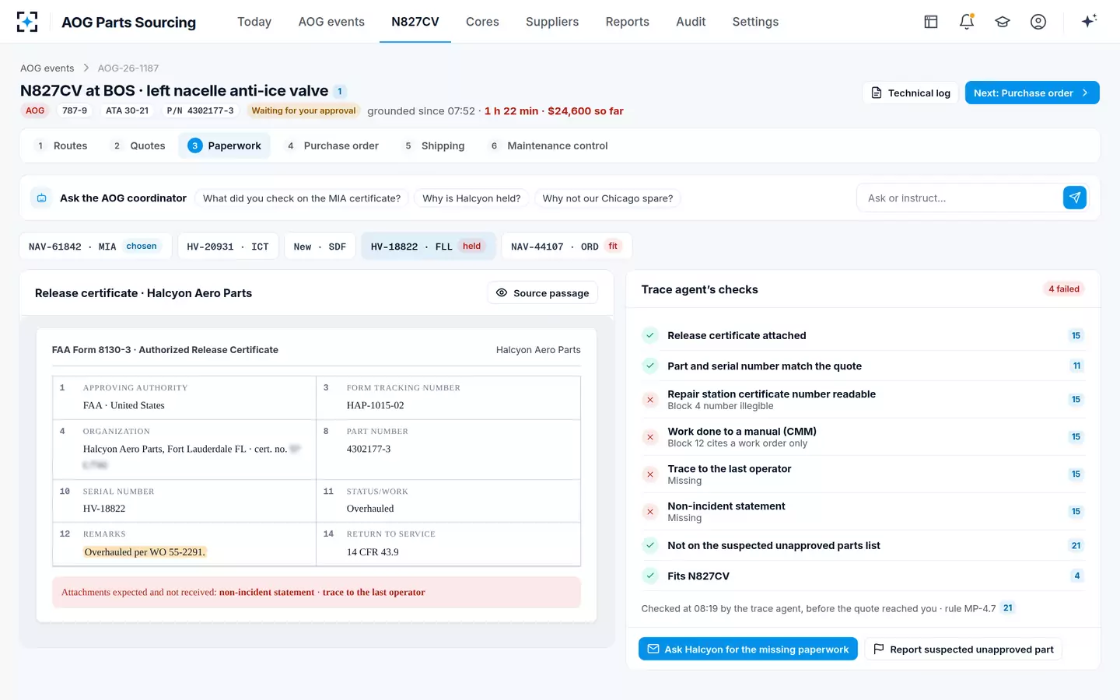Switch to the Reports tab
This screenshot has width=1120, height=700.
point(628,22)
